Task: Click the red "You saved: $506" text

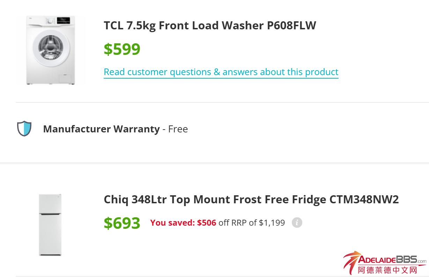Action: (x=183, y=223)
